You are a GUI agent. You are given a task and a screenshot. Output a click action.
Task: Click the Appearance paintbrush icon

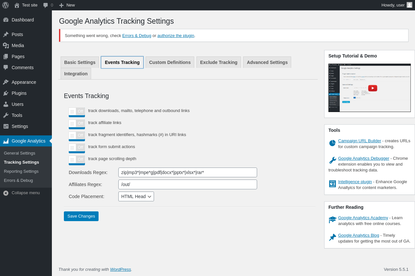[x=6, y=82]
